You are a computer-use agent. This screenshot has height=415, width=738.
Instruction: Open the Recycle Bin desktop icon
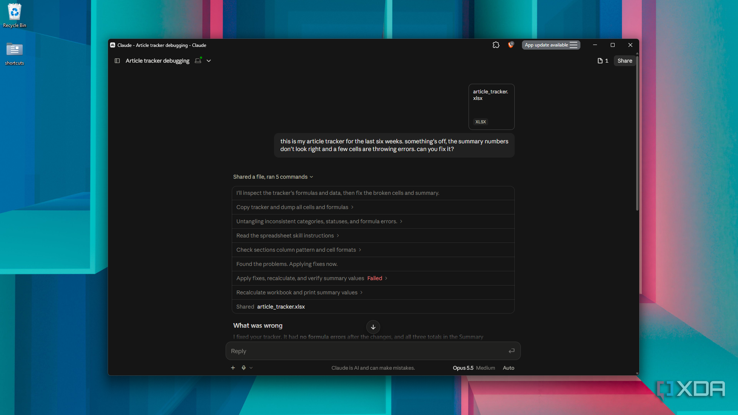pyautogui.click(x=15, y=15)
